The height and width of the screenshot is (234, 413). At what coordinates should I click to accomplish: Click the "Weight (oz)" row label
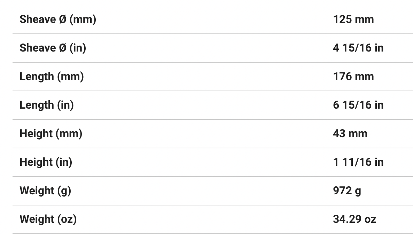(48, 219)
